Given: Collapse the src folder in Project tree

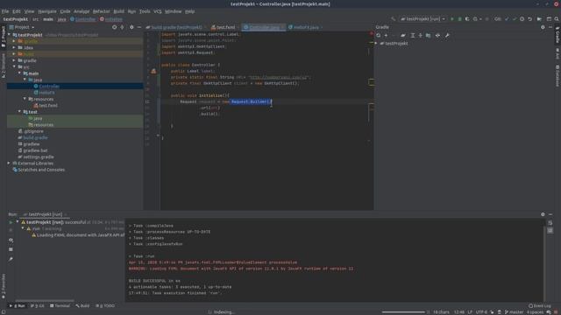Looking at the screenshot, I should (14, 66).
